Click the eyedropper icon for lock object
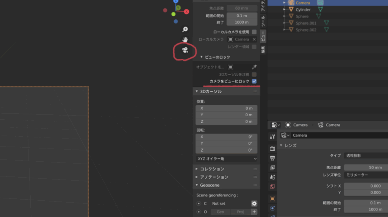 pos(254,67)
